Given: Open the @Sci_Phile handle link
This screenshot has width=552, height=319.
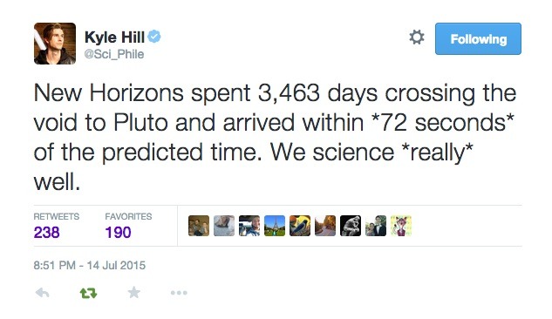Looking at the screenshot, I should [114, 54].
